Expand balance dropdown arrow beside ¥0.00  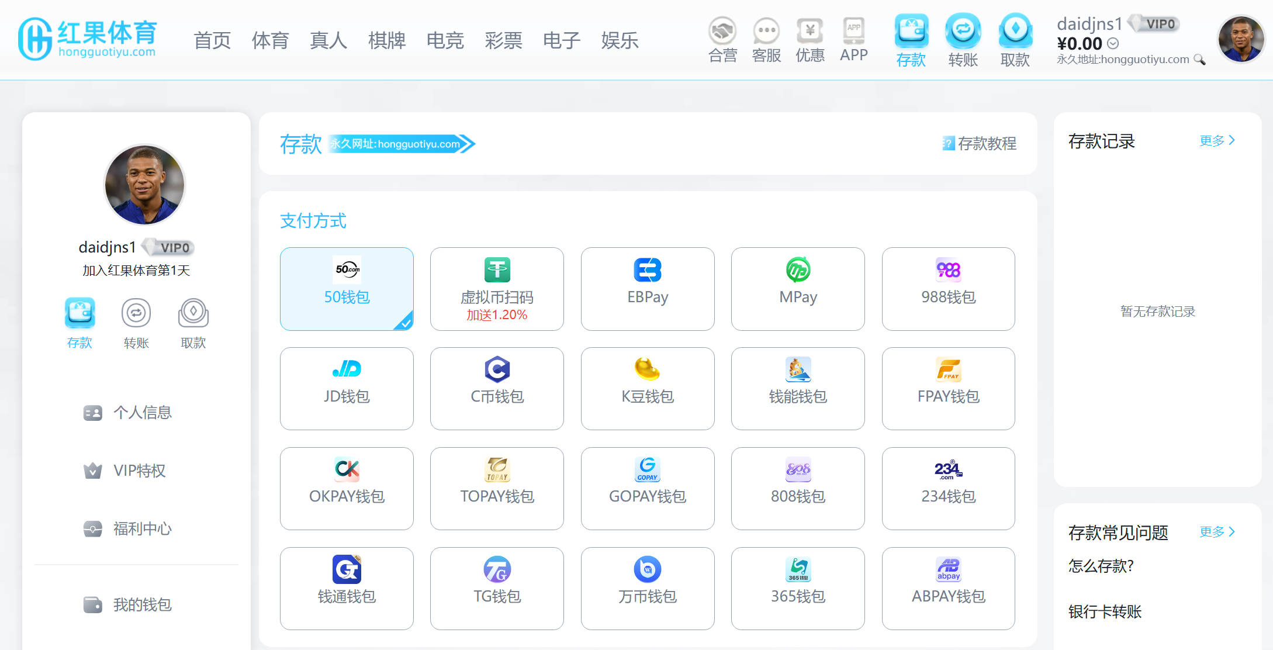pyautogui.click(x=1113, y=43)
